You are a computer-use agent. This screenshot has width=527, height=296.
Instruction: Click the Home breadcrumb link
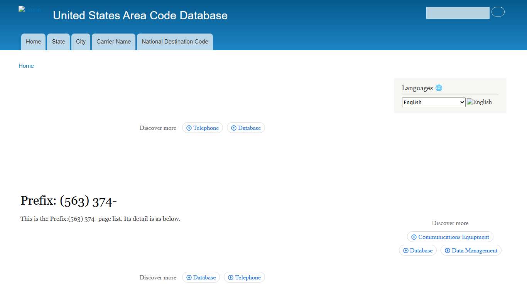[26, 66]
